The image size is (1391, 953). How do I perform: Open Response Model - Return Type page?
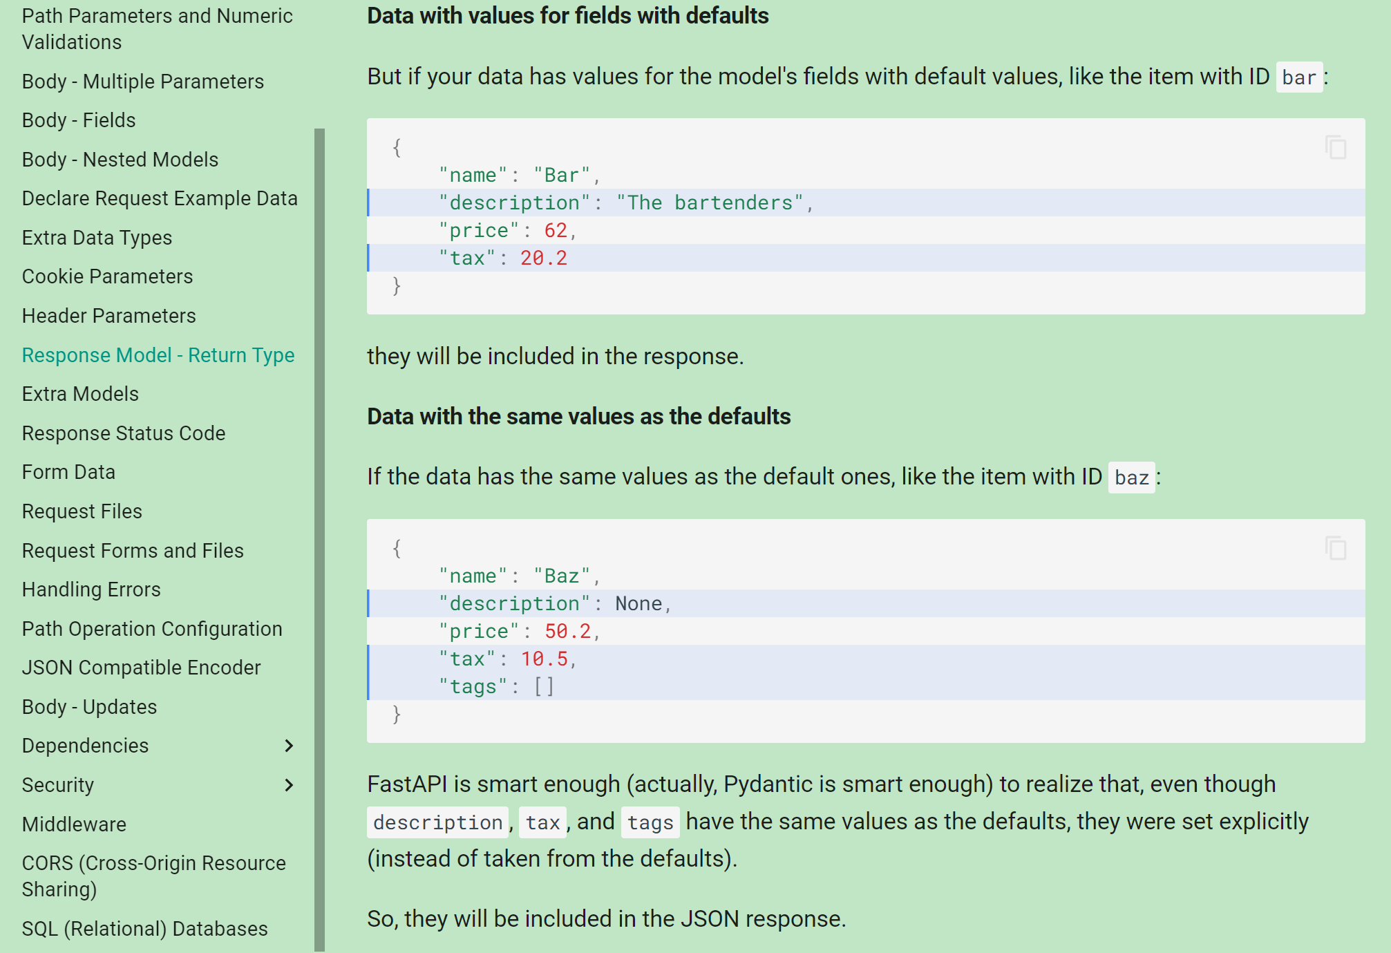coord(158,355)
